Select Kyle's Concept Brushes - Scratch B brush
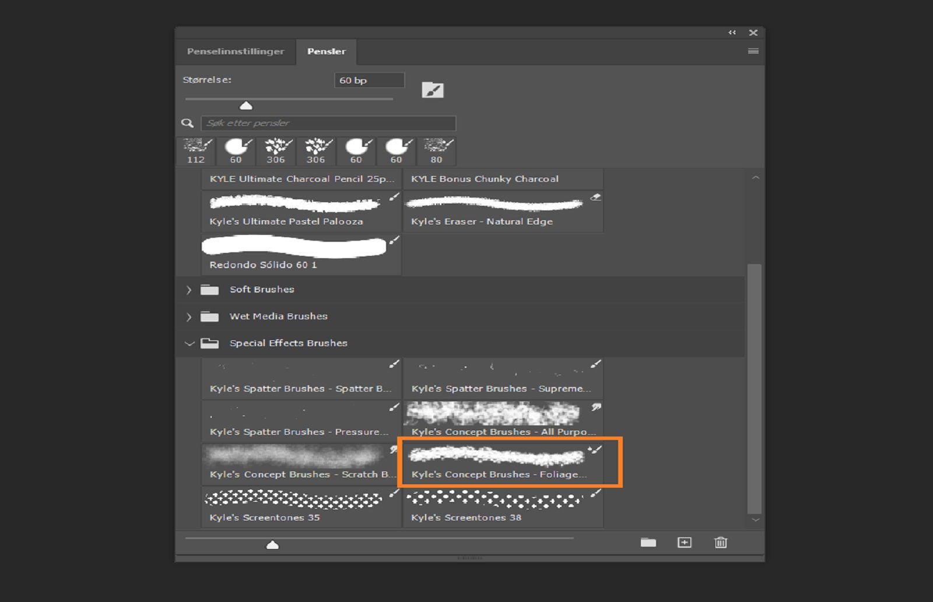Screen dimensions: 933x602 301,464
